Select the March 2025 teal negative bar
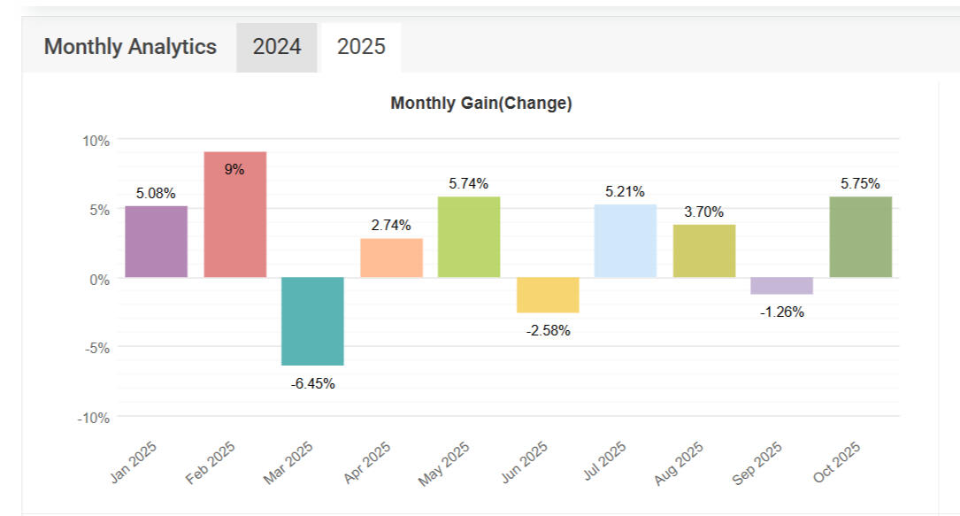This screenshot has height=516, width=960. 312,321
